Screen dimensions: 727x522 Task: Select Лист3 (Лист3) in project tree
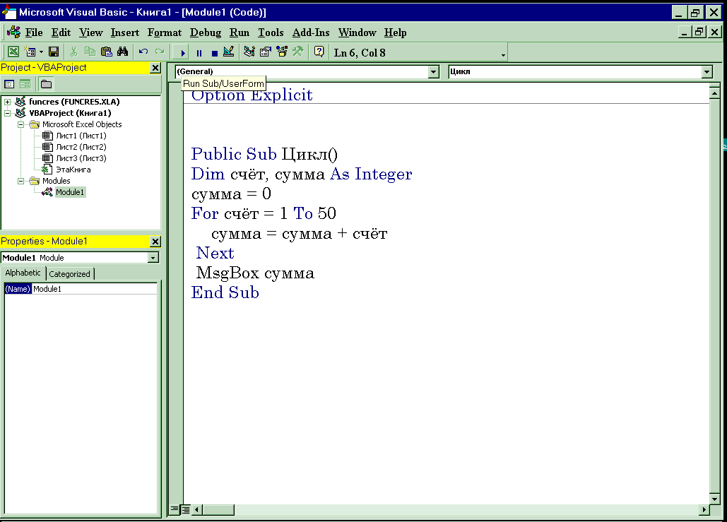81,158
